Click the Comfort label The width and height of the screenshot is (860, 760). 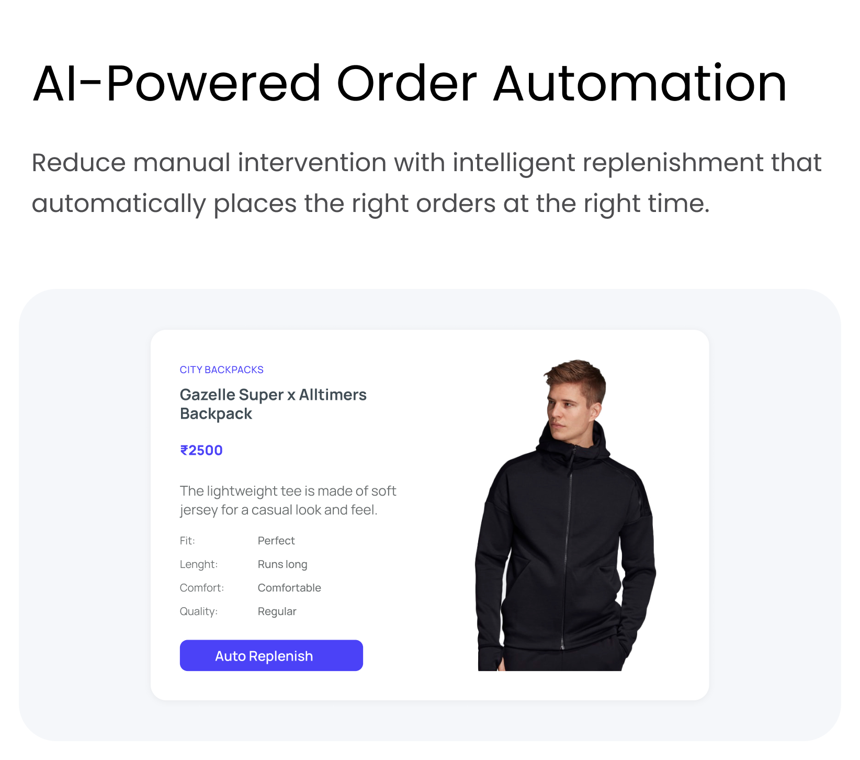pyautogui.click(x=202, y=588)
